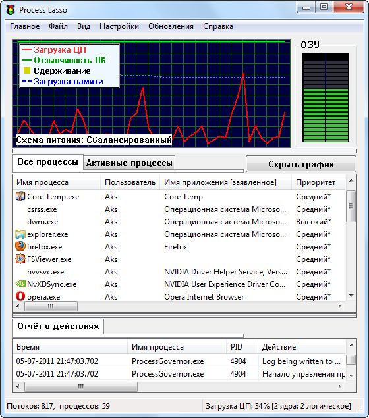
Task: Click process list scroll up arrow
Action: point(351,181)
